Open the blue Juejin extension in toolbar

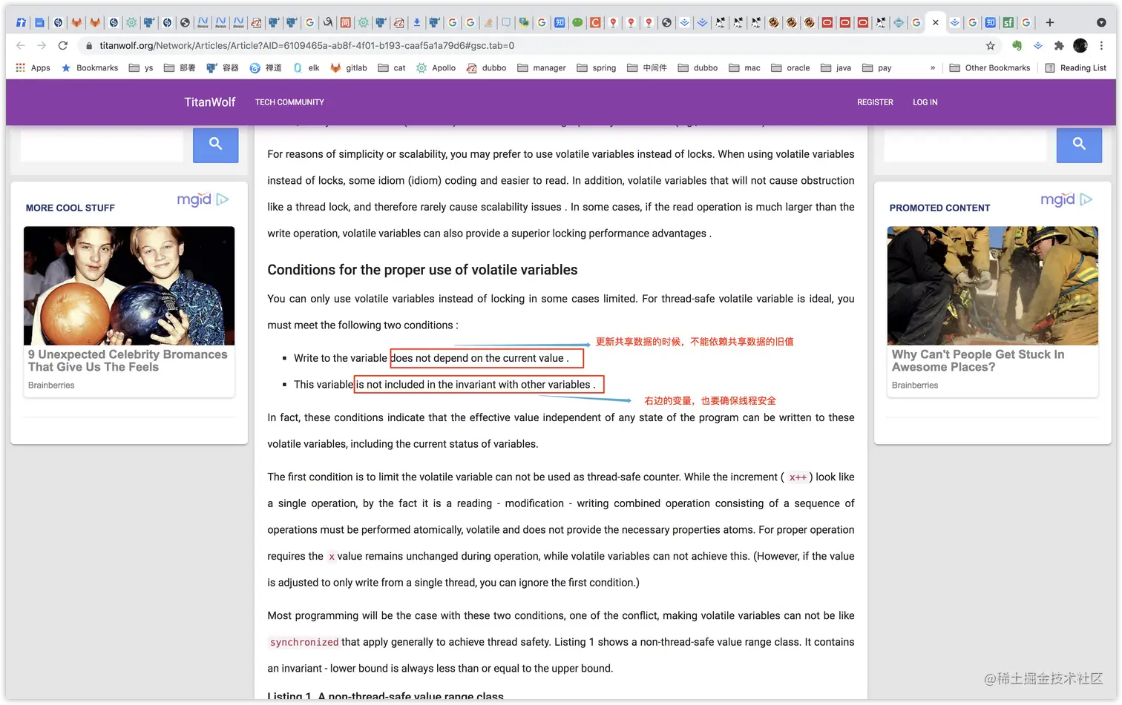tap(1038, 46)
